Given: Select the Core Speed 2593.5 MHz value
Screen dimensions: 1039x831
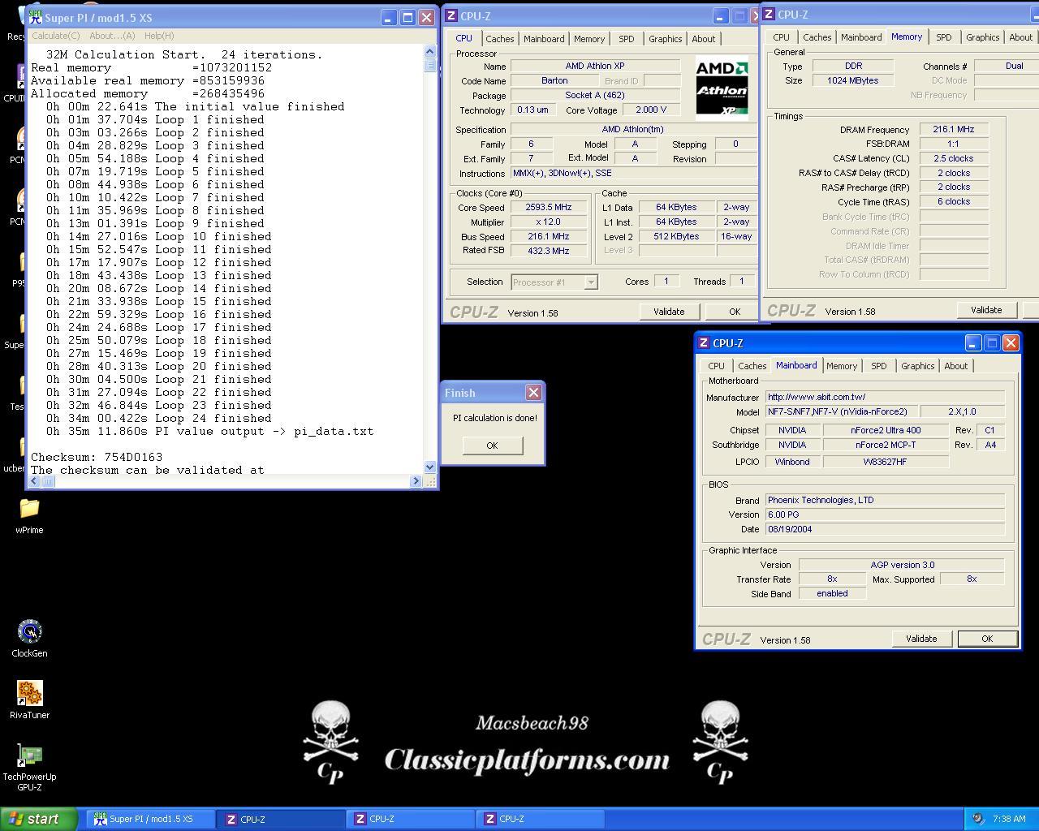Looking at the screenshot, I should point(549,208).
